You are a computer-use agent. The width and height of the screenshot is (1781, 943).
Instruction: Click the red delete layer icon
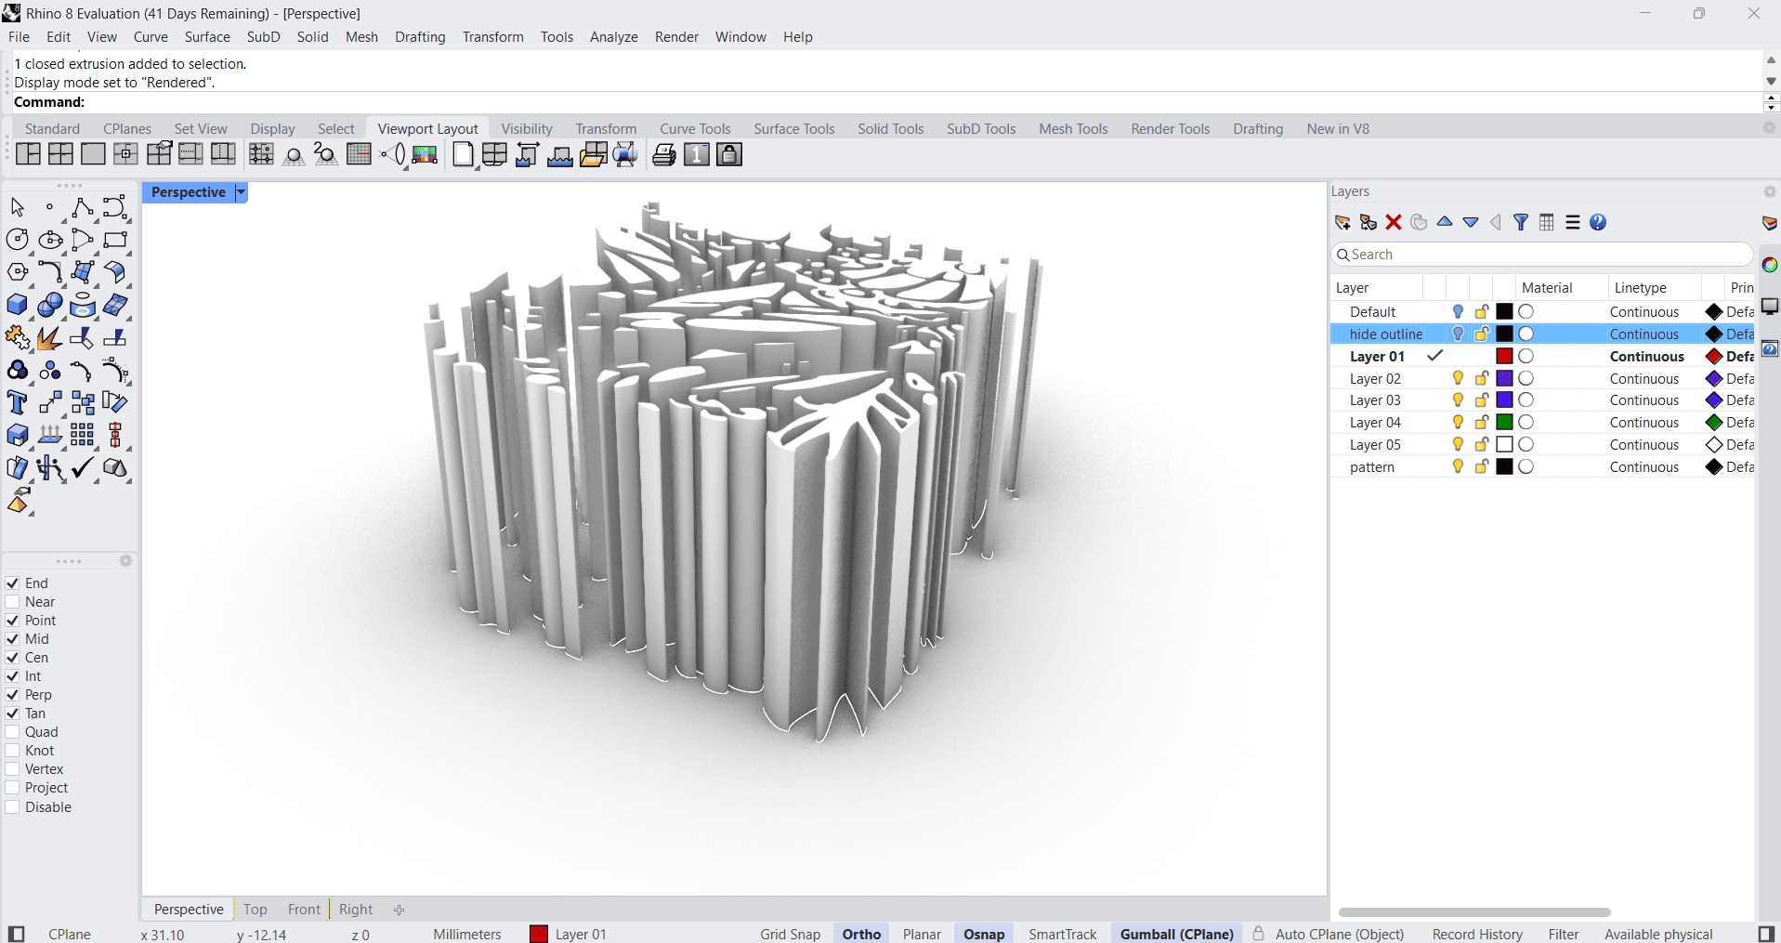[x=1393, y=222]
